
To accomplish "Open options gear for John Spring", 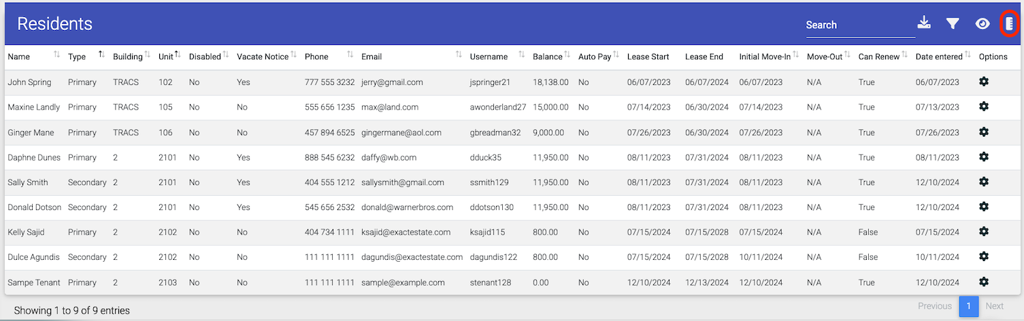I will [x=983, y=82].
